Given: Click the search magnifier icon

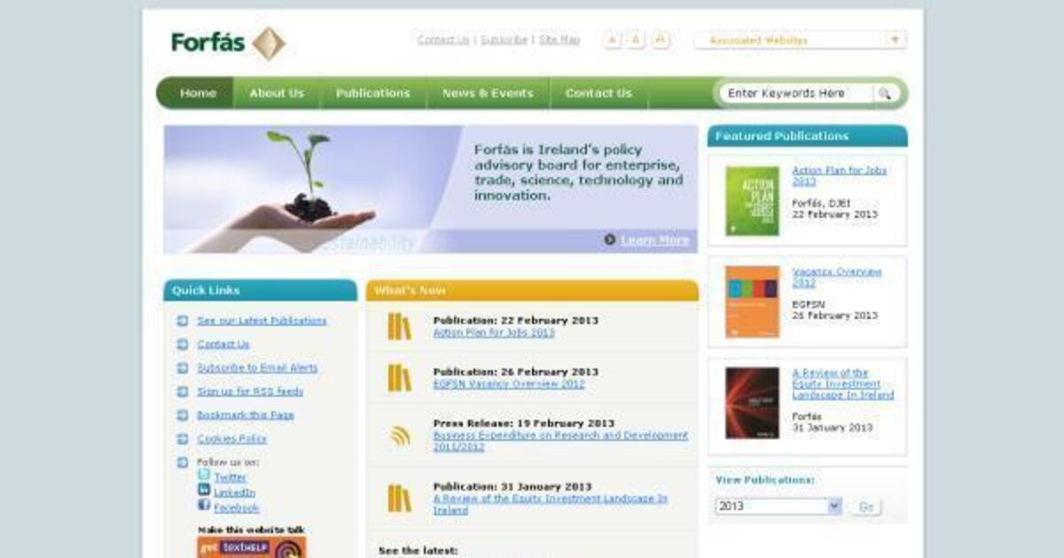Looking at the screenshot, I should pyautogui.click(x=884, y=93).
